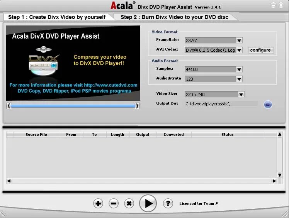Click the end trim marker right brace
Viewport: 289px width, 218px height.
[137, 106]
